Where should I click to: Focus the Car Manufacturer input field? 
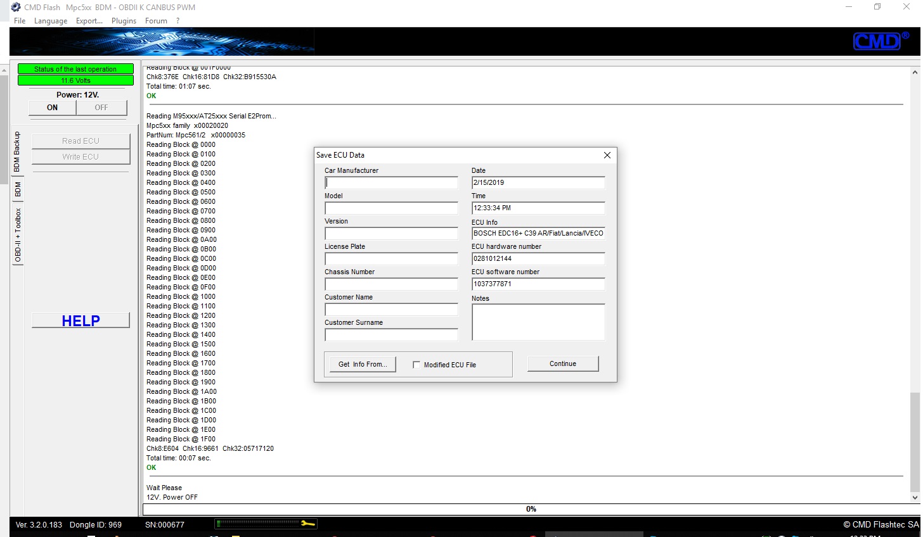coord(391,183)
